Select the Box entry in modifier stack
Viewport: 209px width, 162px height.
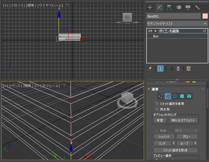(156, 36)
